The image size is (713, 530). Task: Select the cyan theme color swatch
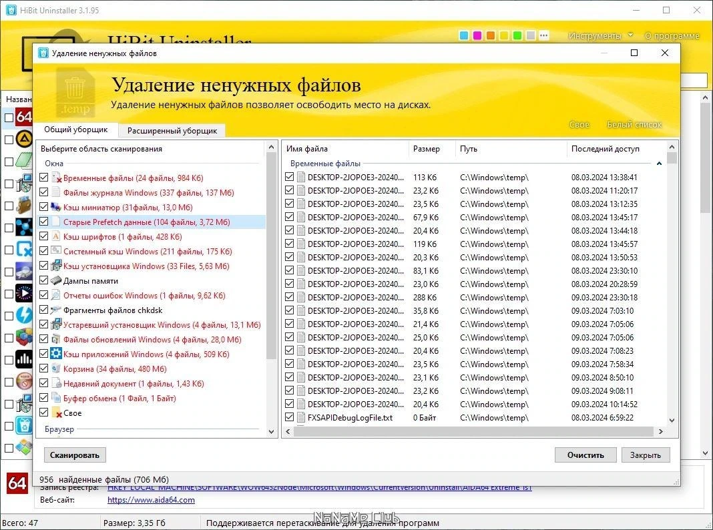tap(464, 35)
